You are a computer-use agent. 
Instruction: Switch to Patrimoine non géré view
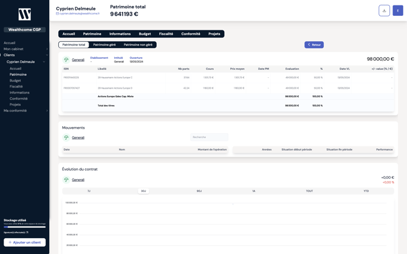[138, 45]
